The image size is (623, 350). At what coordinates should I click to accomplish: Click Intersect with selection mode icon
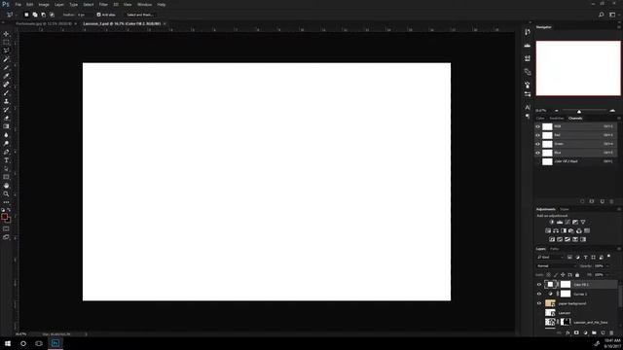coord(52,15)
